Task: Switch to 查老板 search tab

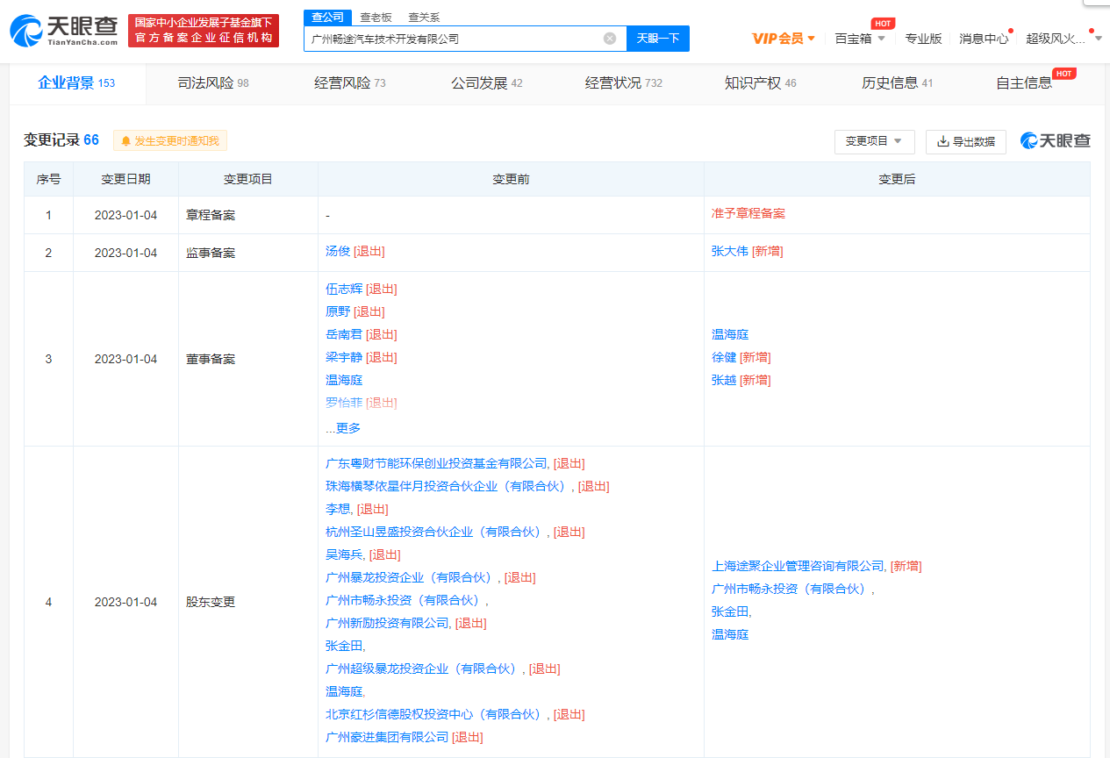Action: [376, 18]
